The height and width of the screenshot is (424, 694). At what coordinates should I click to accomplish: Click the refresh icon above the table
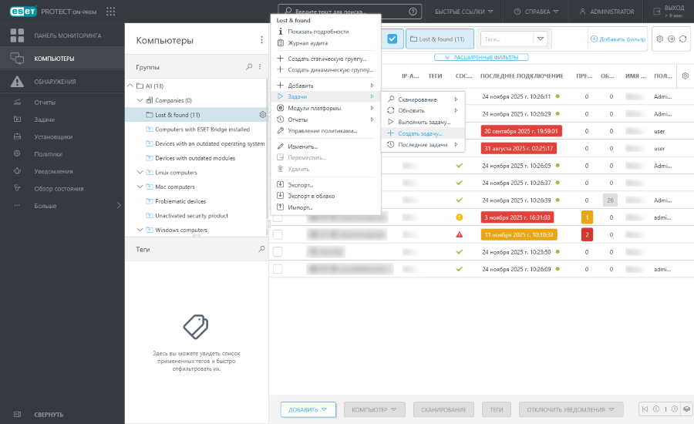(682, 39)
